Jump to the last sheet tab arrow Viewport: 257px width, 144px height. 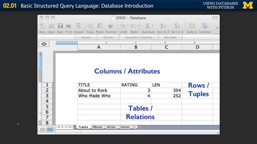coord(70,127)
